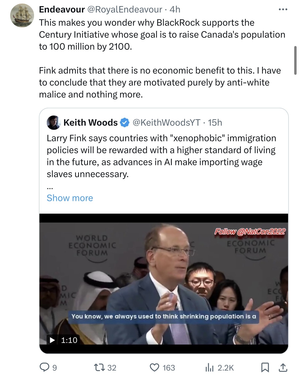Open Endeavour's ship profile avatar

22,15
